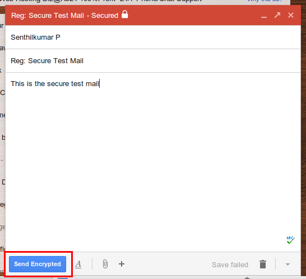Click the Reg: Secure Test Mail subject field
Viewport: 306px width, 279px height.
pyautogui.click(x=153, y=61)
